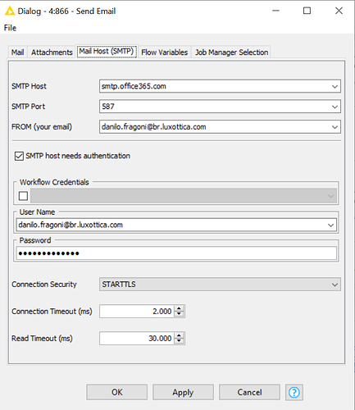
Task: Click the blue help question mark icon
Action: point(294,392)
